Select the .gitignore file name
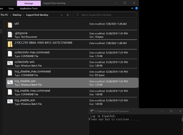This screenshot has height=135, width=183. point(21,33)
